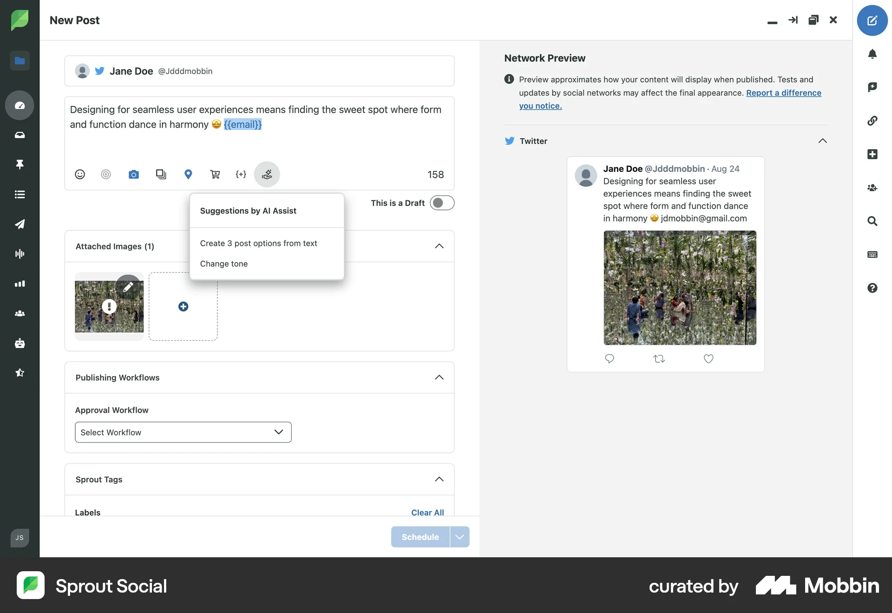The image size is (892, 613).
Task: Select 'Change tone' from AI Assist menu
Action: [x=223, y=263]
